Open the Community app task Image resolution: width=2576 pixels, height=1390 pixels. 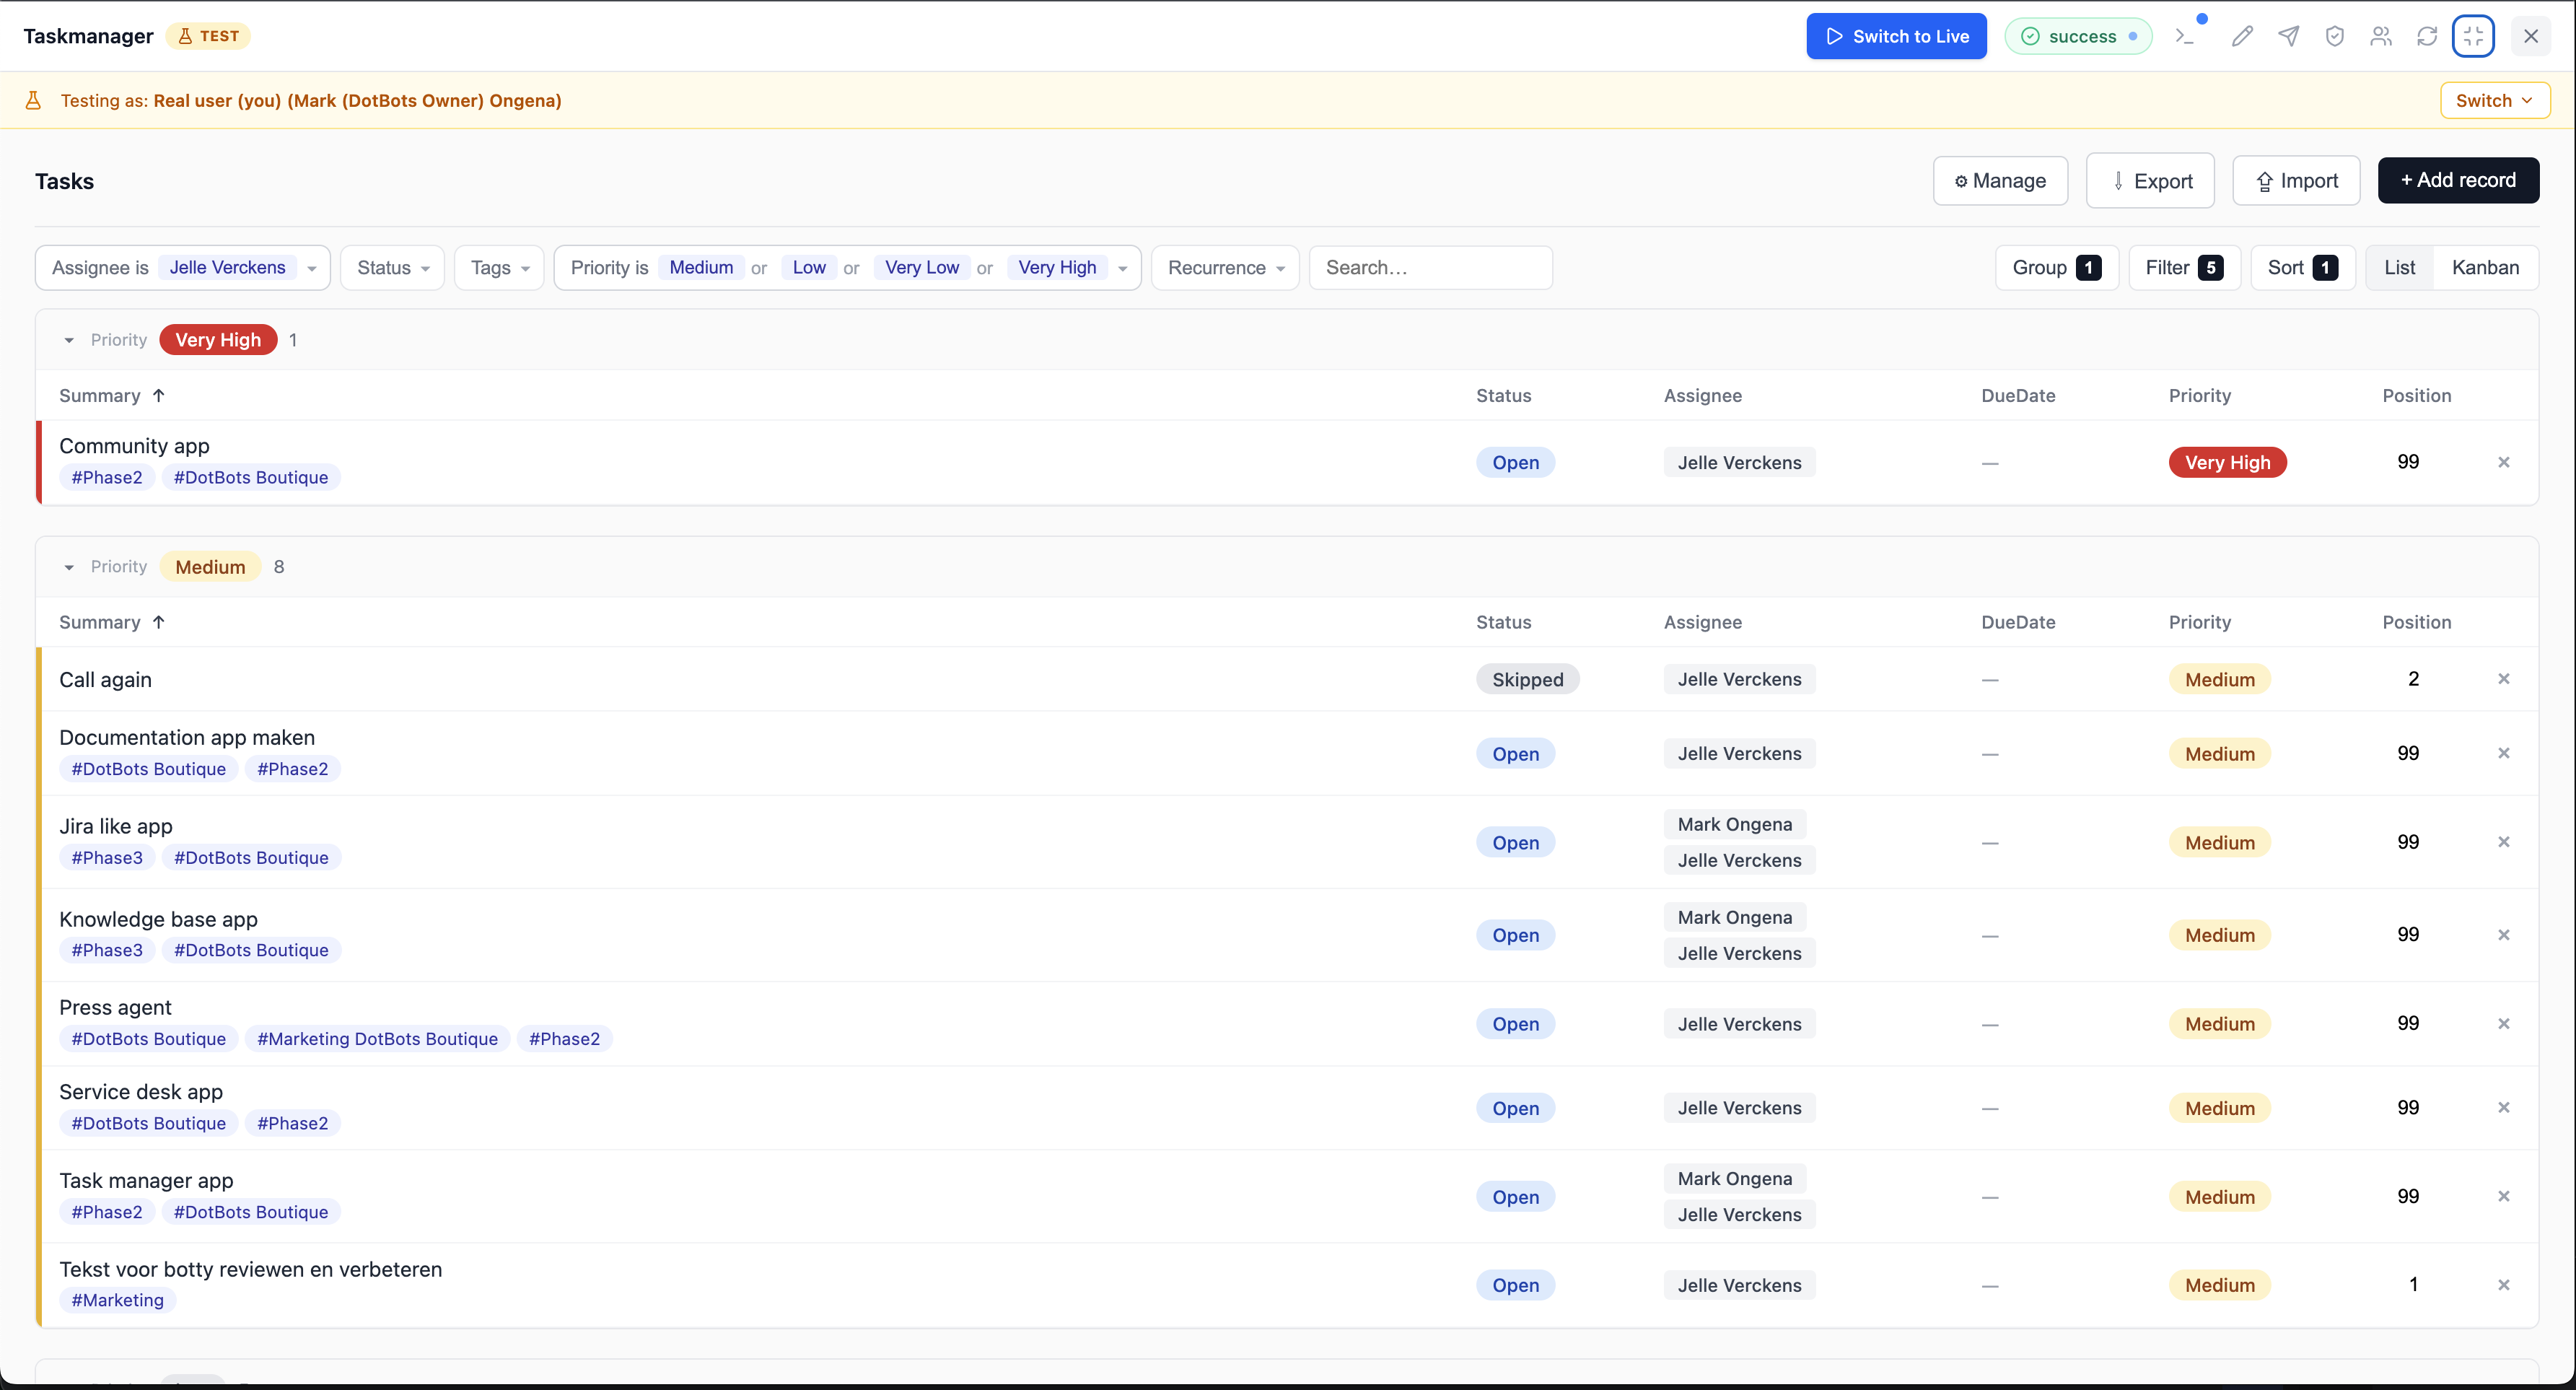pos(134,446)
